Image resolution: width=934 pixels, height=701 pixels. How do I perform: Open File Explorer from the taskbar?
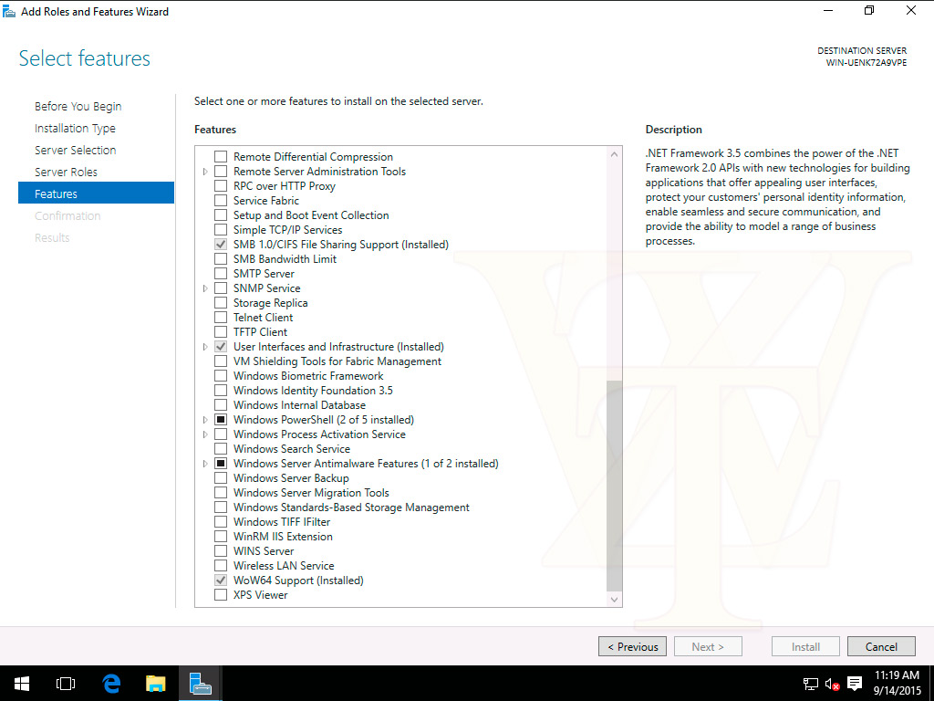click(156, 683)
